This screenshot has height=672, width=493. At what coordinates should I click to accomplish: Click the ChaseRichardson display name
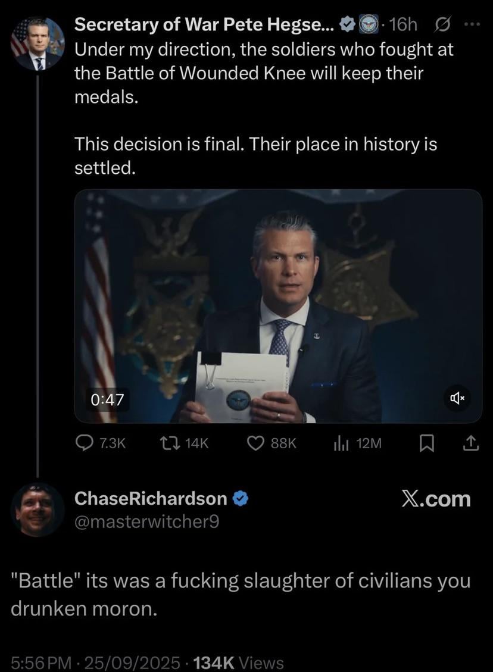[151, 498]
